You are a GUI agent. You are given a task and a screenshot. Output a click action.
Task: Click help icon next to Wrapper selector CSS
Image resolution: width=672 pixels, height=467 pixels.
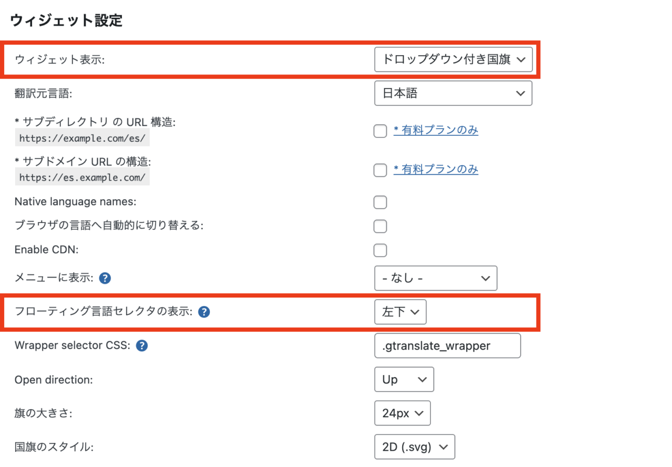coord(141,346)
